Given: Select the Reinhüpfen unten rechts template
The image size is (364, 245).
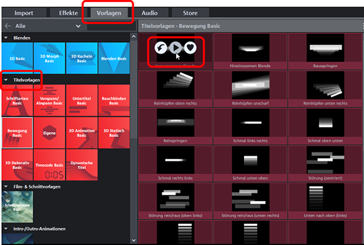Looking at the screenshot, I should (325, 89).
